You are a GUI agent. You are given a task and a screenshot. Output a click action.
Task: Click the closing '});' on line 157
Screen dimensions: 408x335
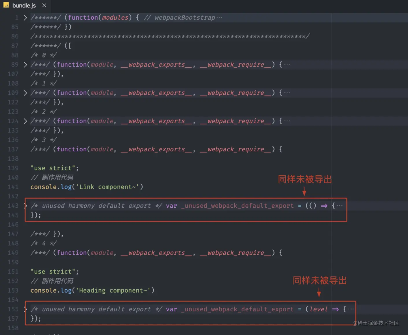click(36, 319)
